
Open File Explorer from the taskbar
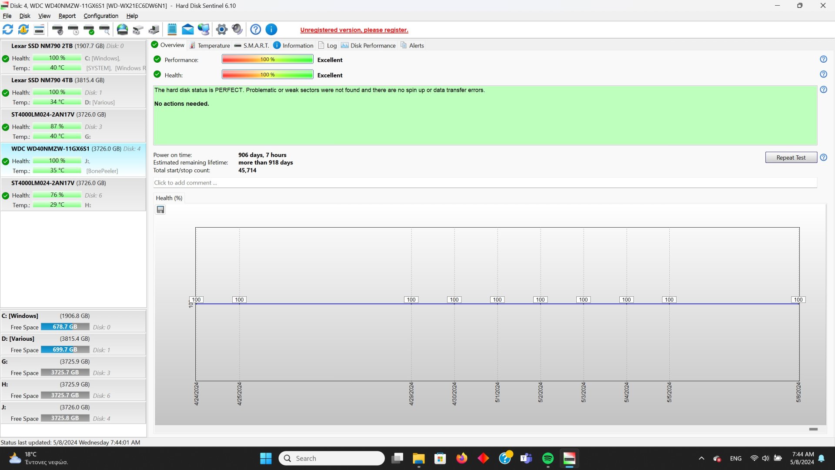[418, 458]
